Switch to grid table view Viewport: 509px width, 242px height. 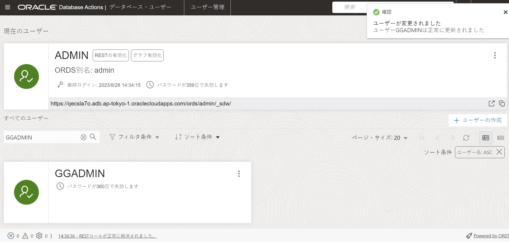tap(500, 138)
